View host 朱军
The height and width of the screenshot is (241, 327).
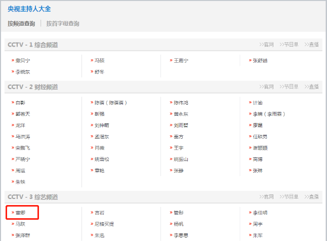[x=258, y=235]
